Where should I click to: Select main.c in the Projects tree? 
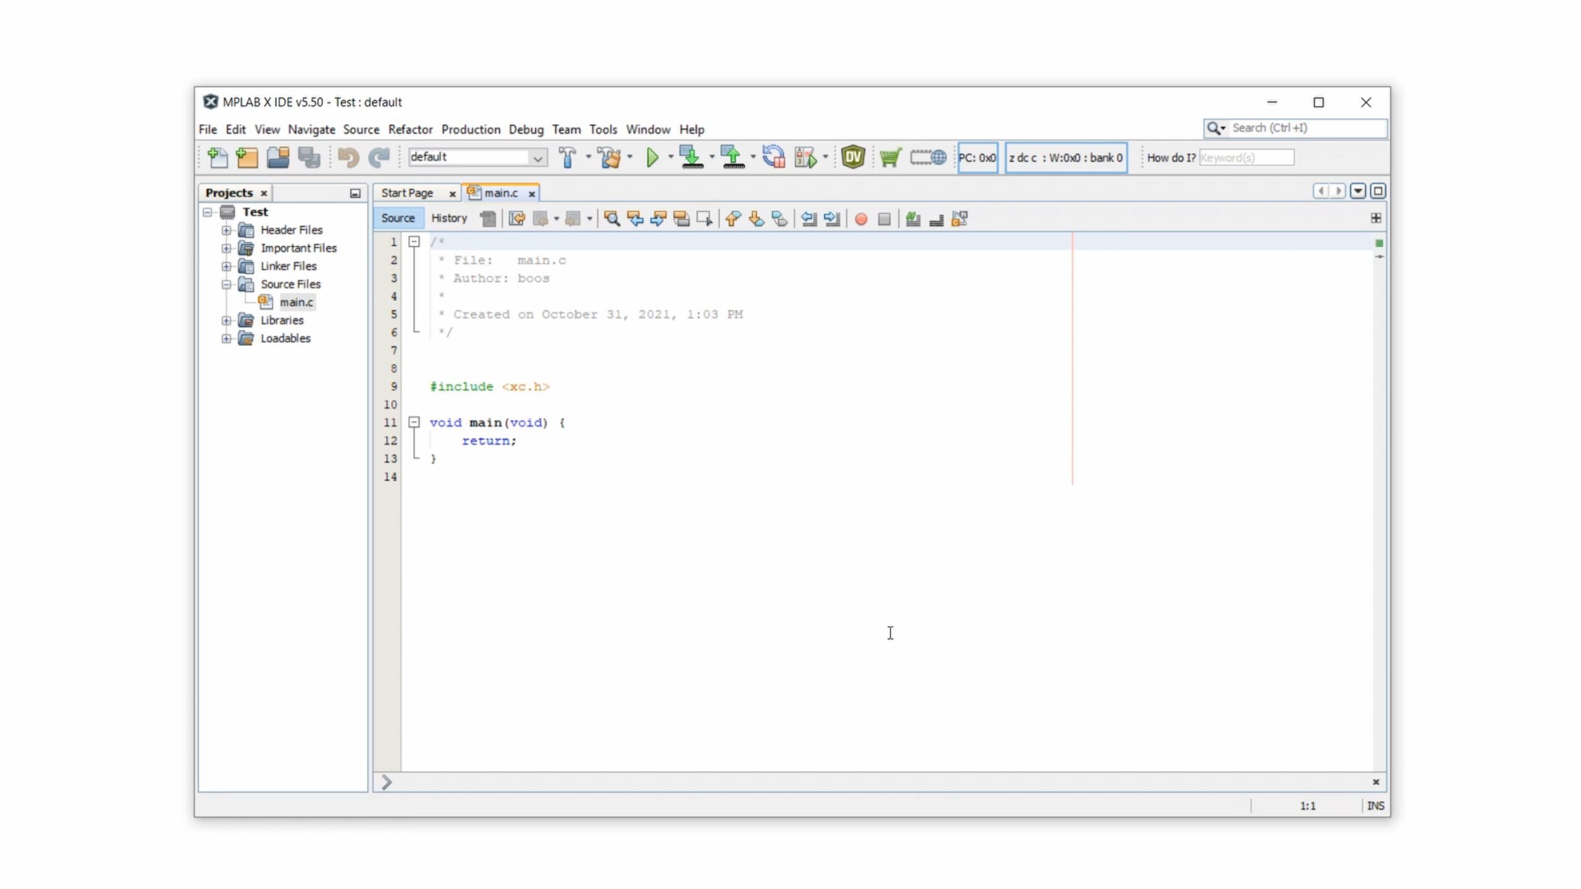pos(296,303)
